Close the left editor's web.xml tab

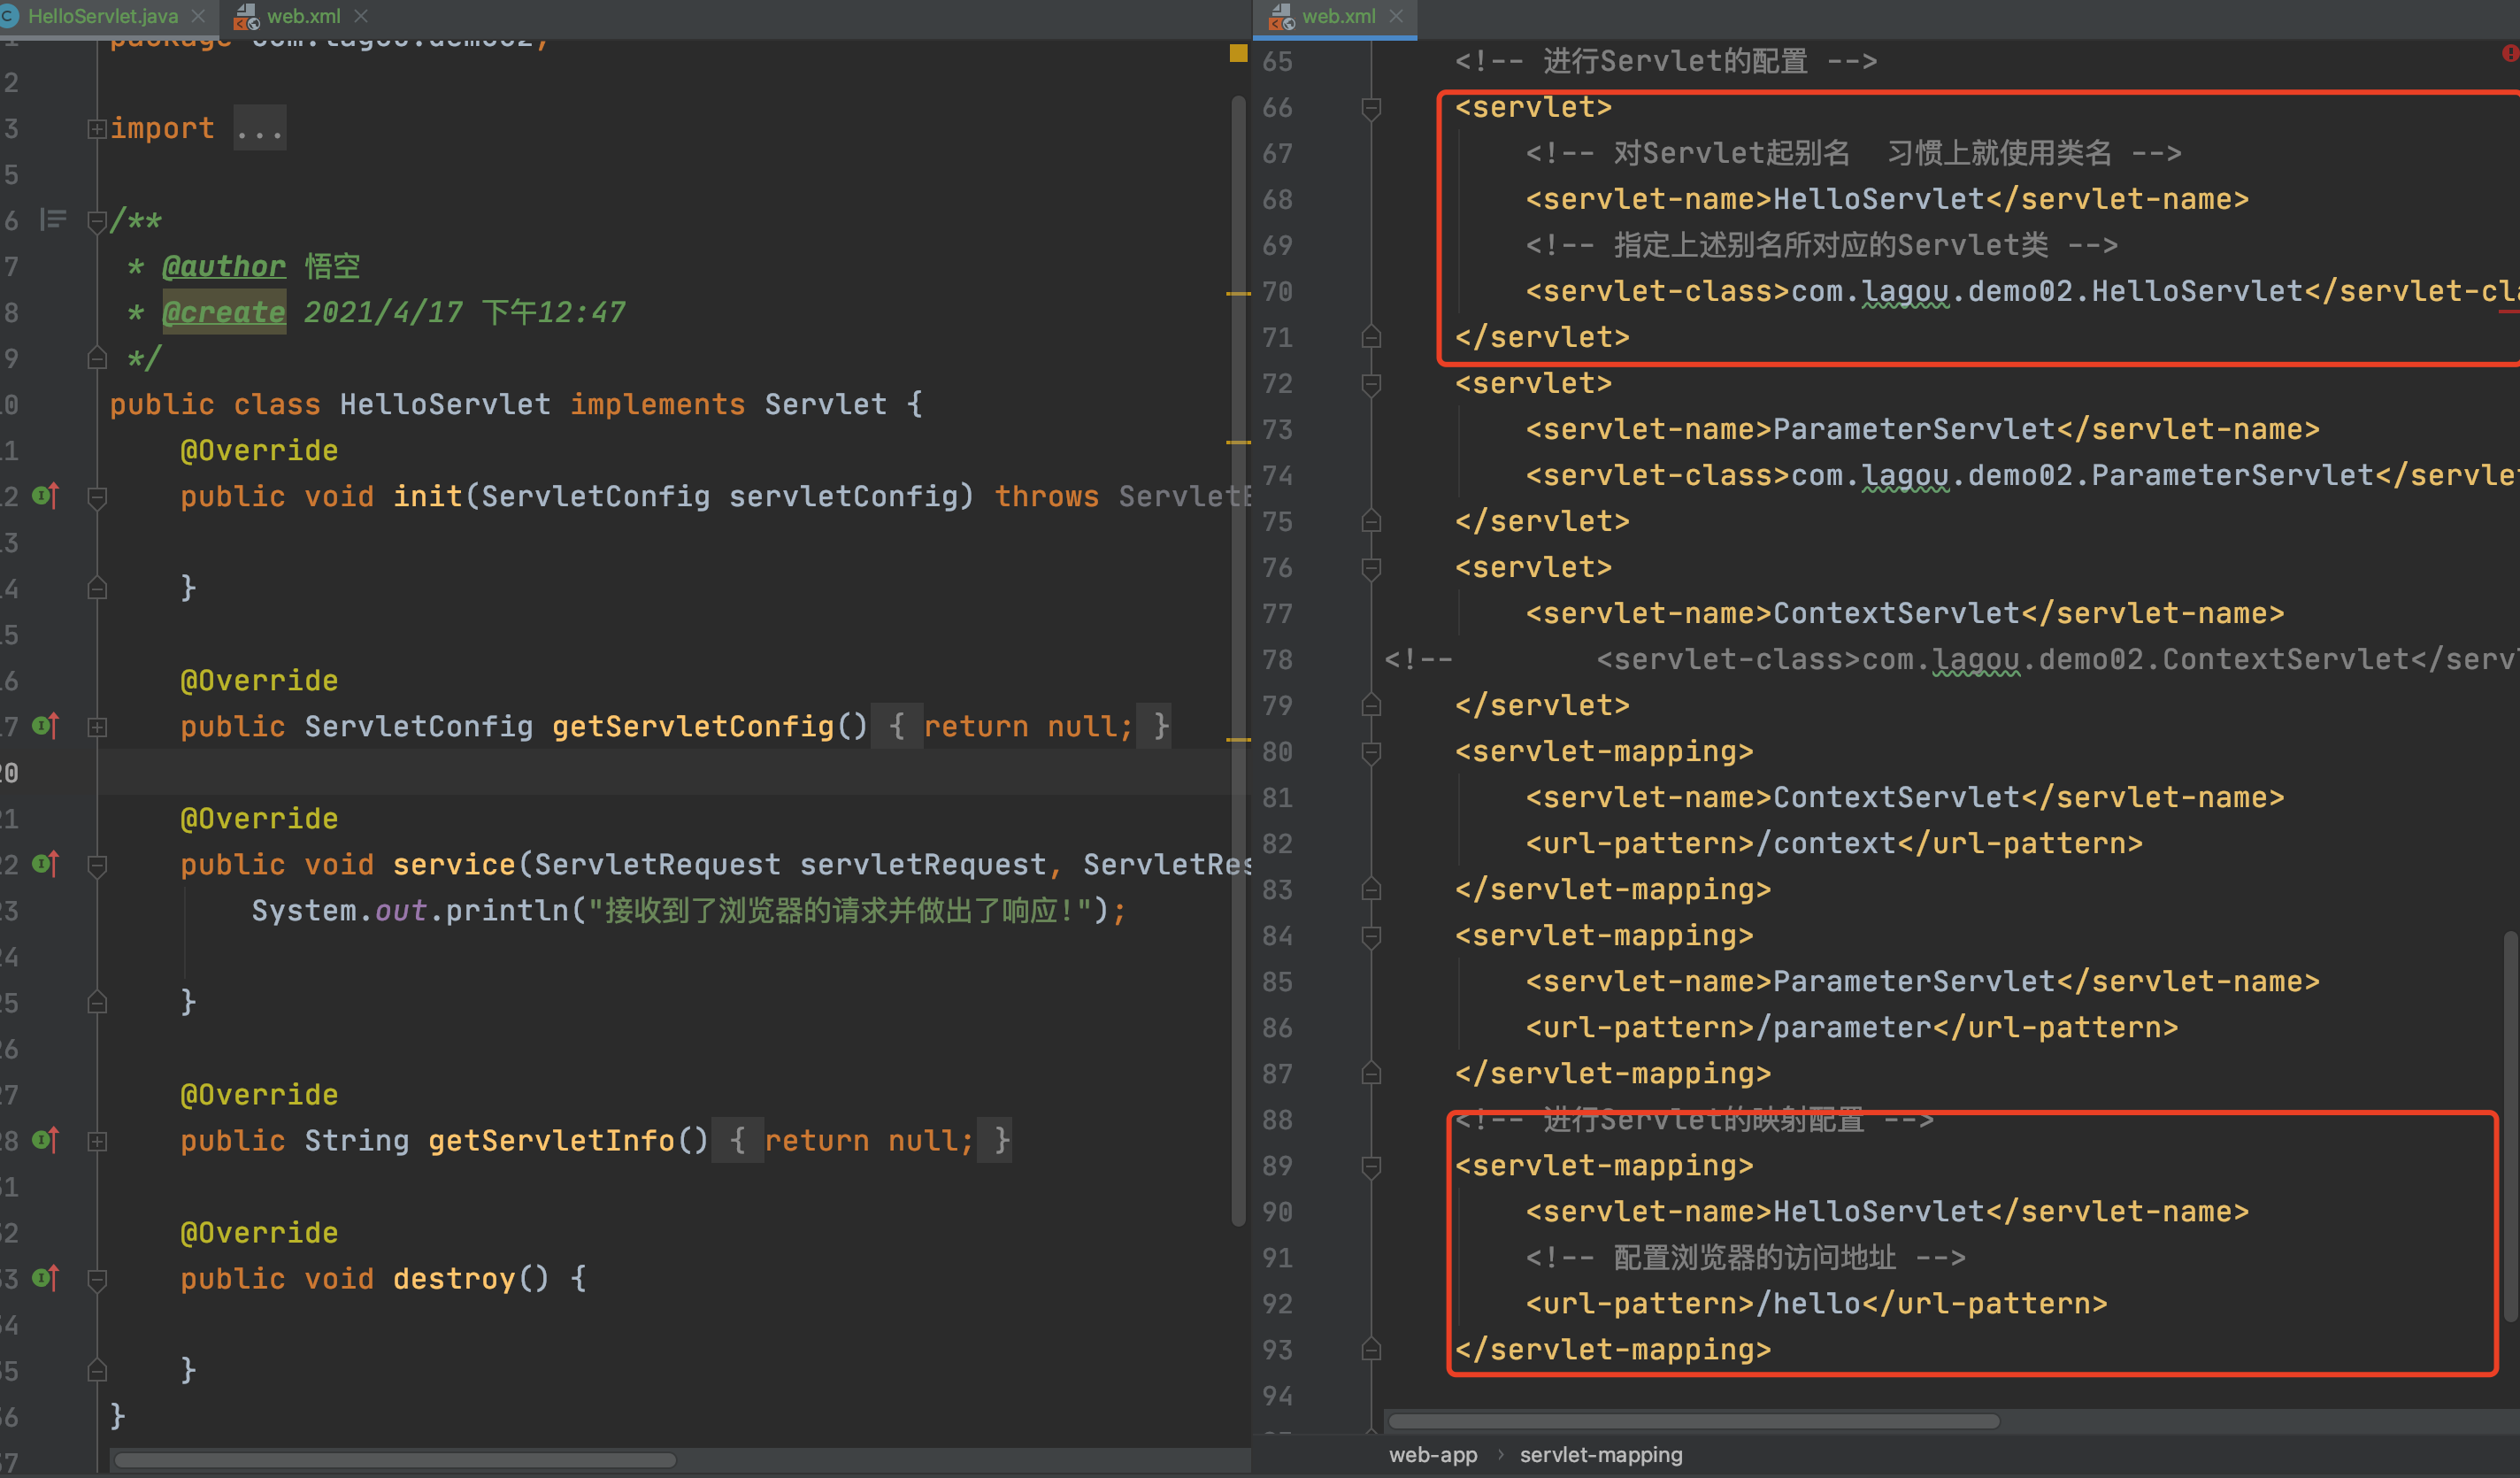pos(361,16)
